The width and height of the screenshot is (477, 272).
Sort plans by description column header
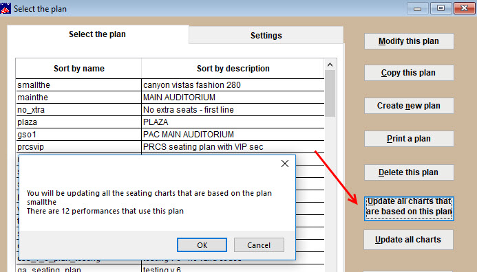coord(233,69)
